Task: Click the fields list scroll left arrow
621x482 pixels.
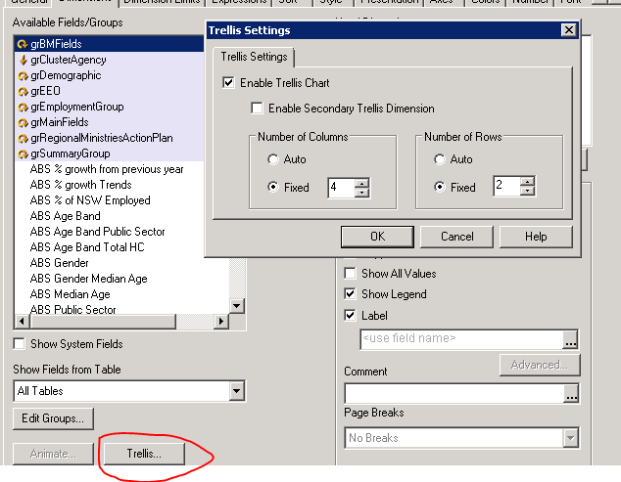Action: [22, 322]
